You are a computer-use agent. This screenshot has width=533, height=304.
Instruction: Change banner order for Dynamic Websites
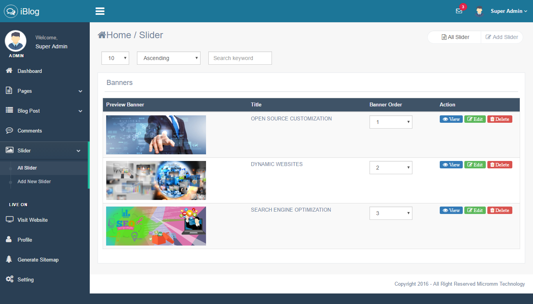click(391, 168)
